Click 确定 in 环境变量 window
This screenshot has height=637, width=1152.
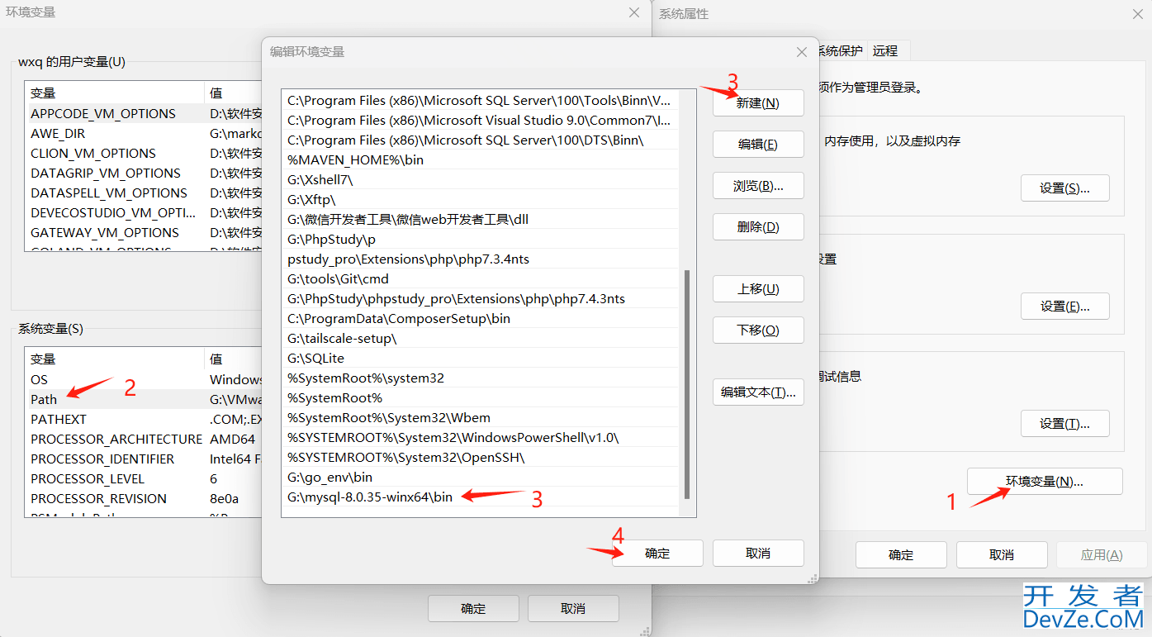click(473, 609)
